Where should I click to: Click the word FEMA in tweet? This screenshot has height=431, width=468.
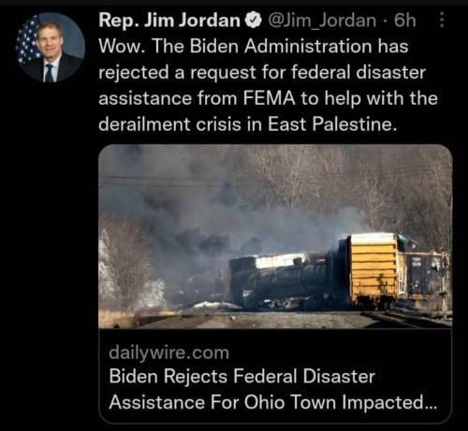[x=269, y=98]
